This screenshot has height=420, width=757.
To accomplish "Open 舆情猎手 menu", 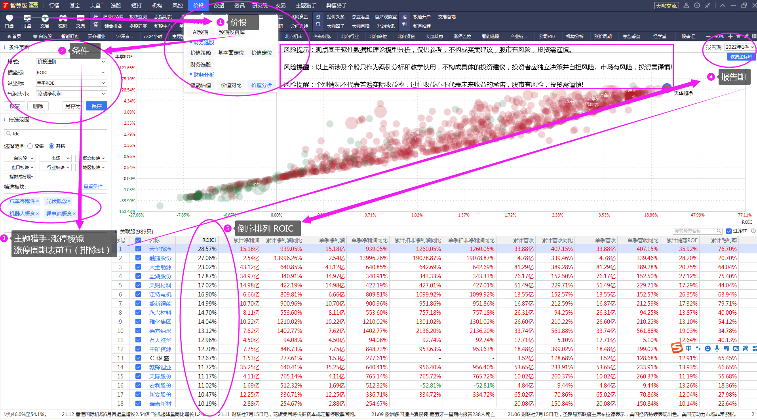I will coord(337,6).
